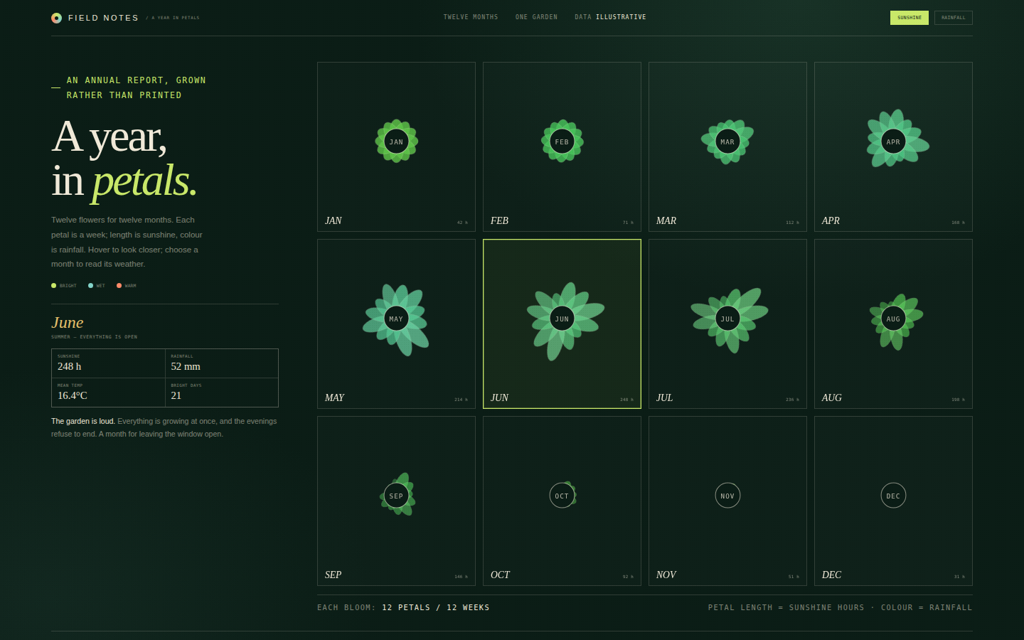Click 'A YEAR IN PETALS' header tagline
The image size is (1024, 640).
click(x=175, y=18)
